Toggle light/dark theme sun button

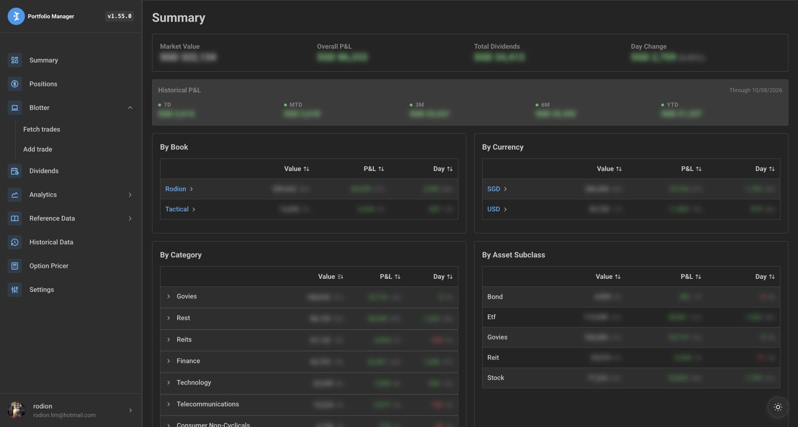click(x=778, y=407)
